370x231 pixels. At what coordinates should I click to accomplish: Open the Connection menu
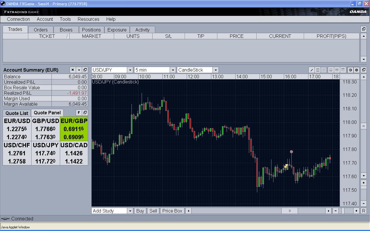click(18, 19)
